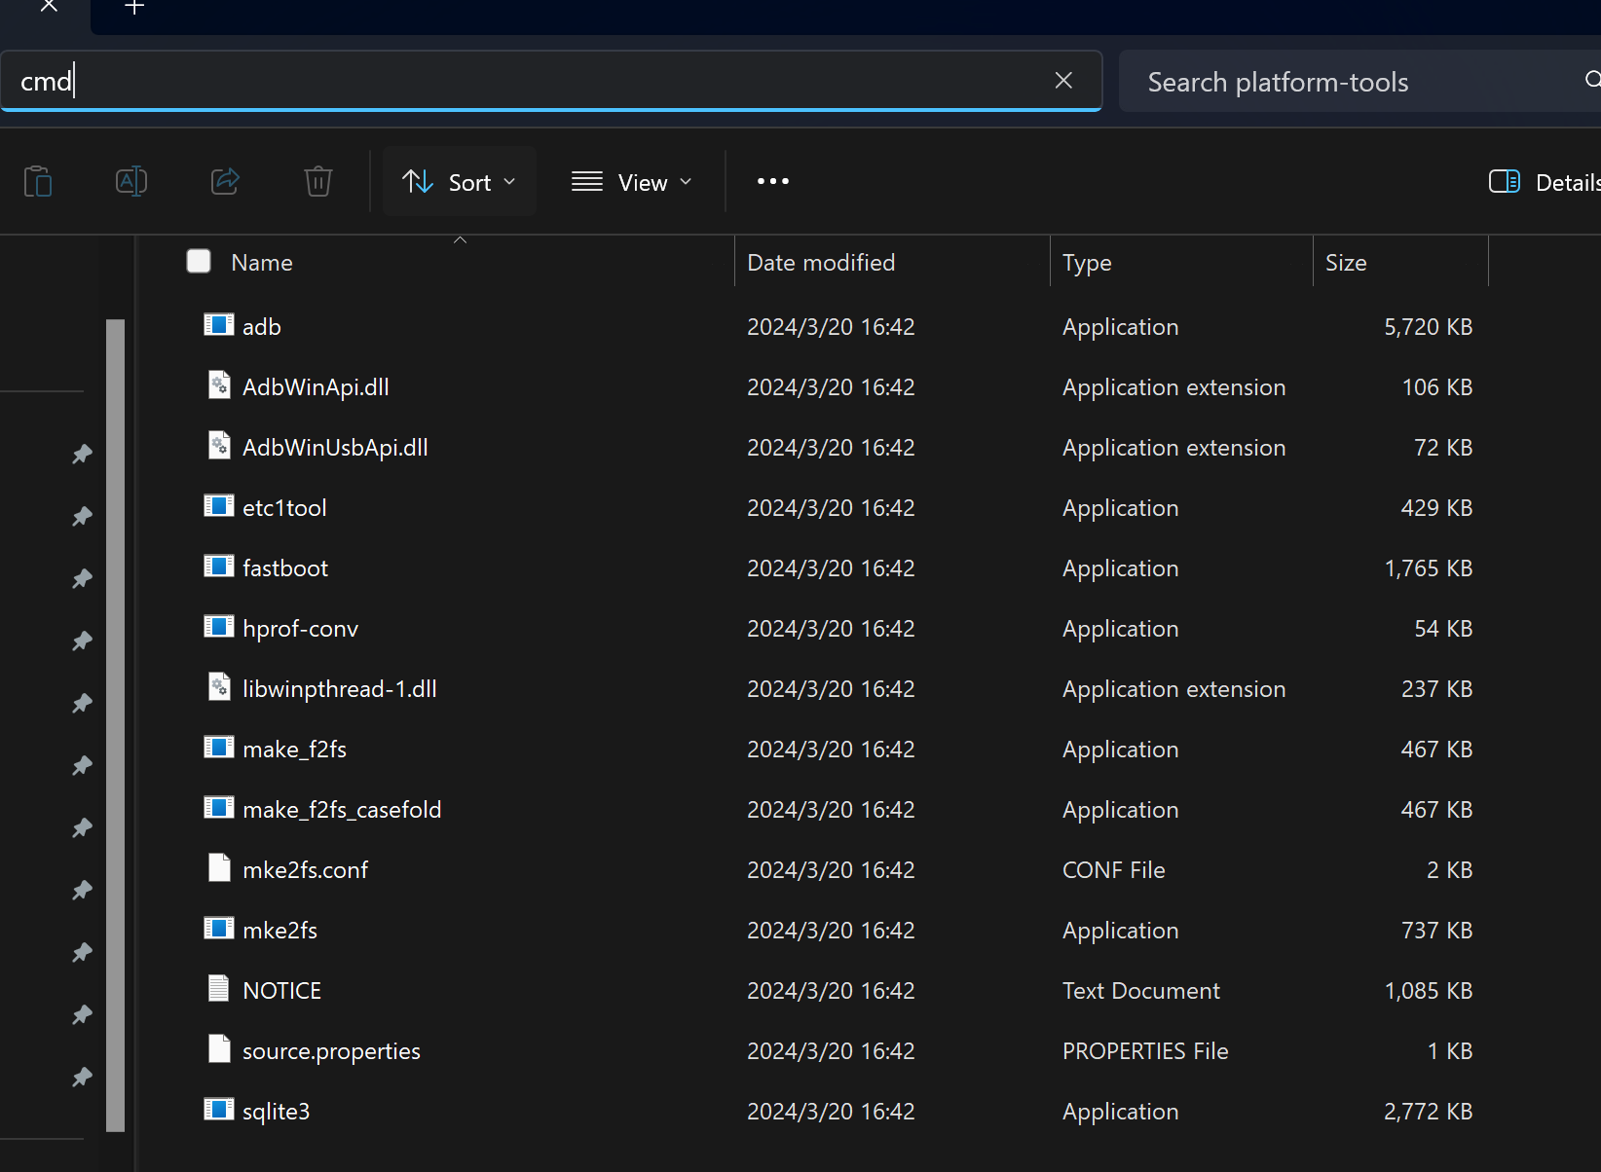Sort by the Type column header

click(1087, 263)
